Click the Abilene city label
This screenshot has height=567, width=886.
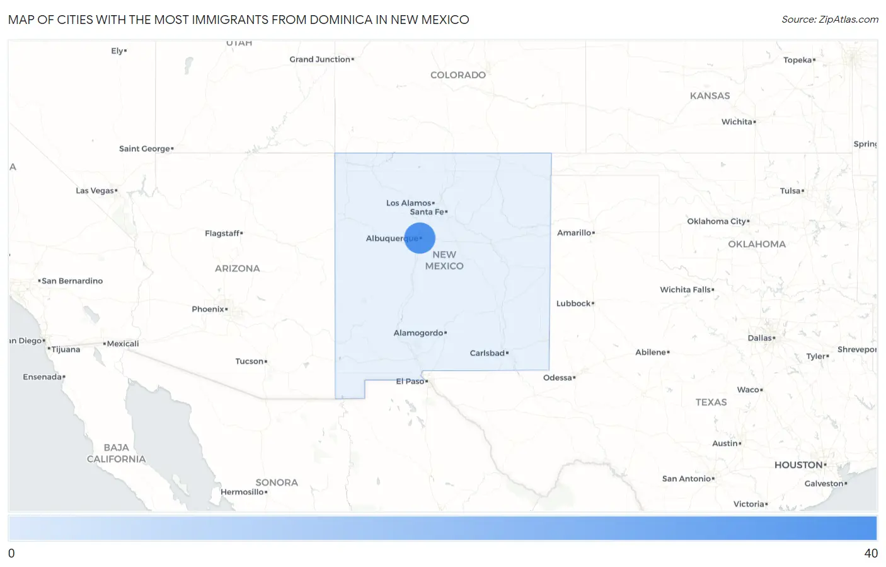(x=651, y=353)
